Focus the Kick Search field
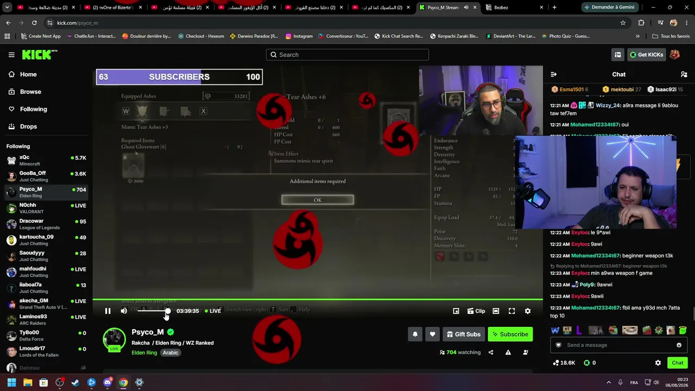 click(347, 55)
